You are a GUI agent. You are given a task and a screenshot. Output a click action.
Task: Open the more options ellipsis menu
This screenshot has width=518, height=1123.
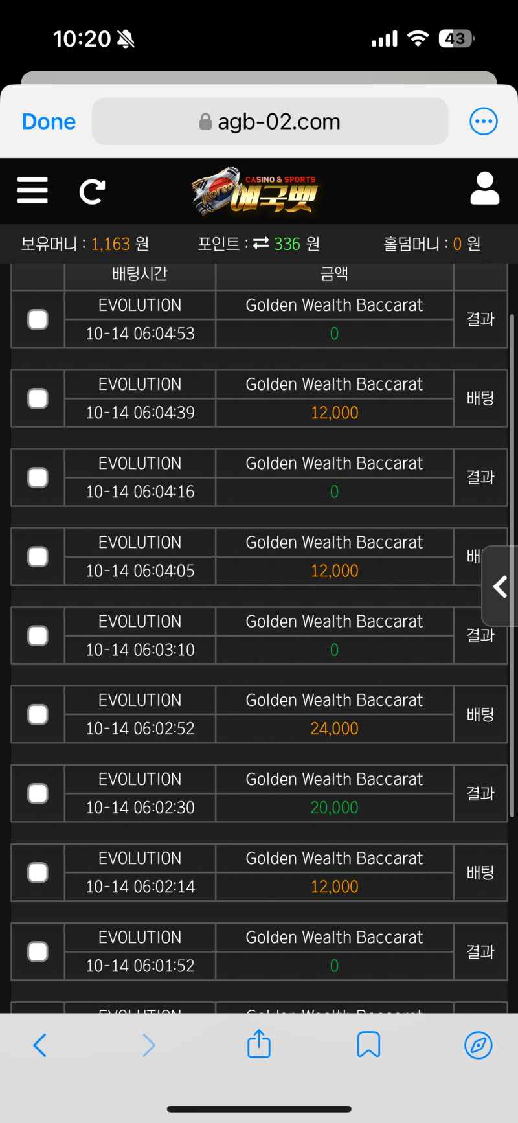click(483, 121)
